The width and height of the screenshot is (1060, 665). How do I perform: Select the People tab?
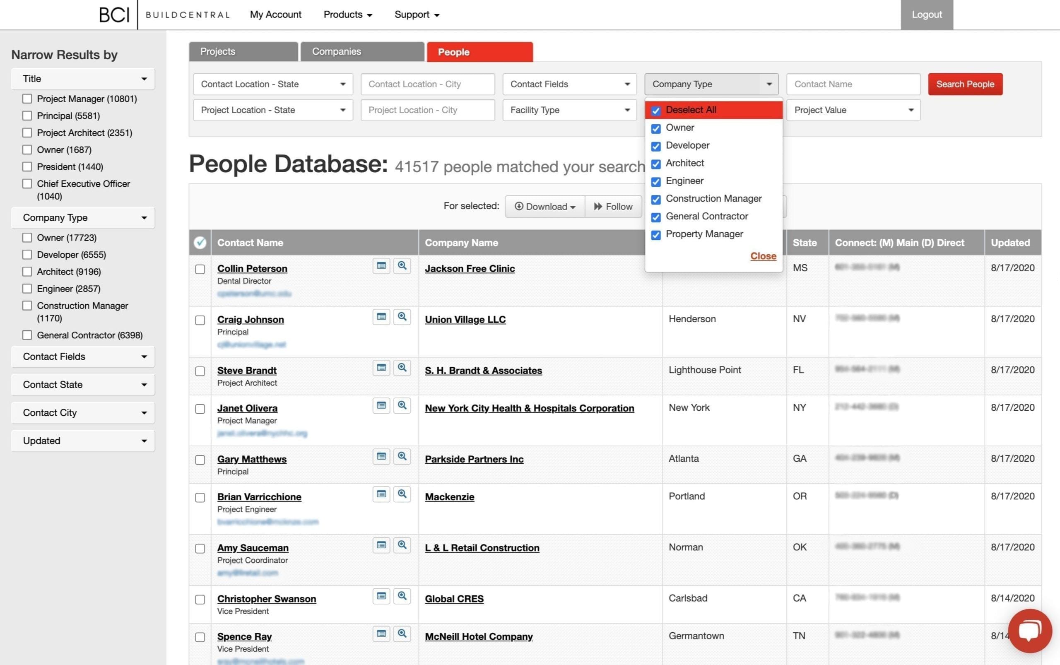(x=480, y=52)
